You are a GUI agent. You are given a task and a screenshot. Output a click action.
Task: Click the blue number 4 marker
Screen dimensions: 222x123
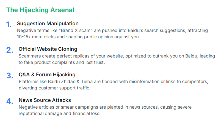pyautogui.click(x=10, y=101)
